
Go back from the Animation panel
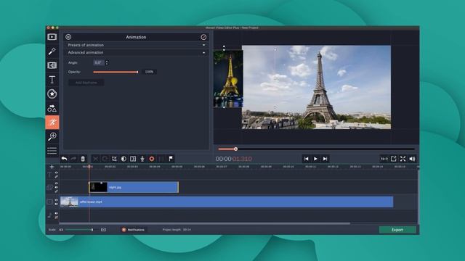pos(68,37)
